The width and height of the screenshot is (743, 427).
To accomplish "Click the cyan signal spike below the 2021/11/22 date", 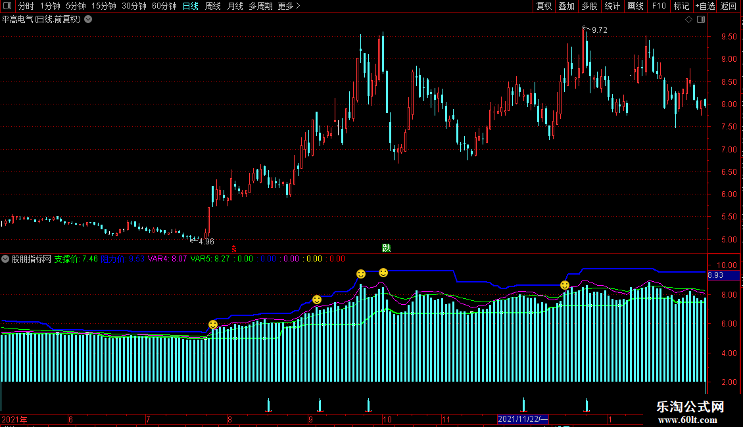I will 523,405.
